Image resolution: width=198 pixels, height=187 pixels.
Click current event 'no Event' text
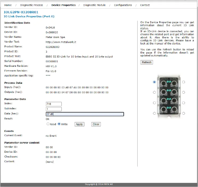point(51,136)
